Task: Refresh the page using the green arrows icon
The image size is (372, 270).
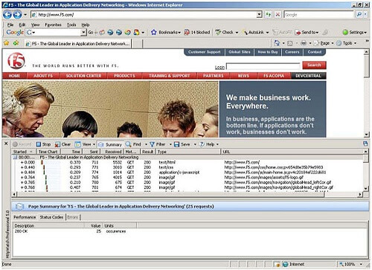Action: point(268,15)
